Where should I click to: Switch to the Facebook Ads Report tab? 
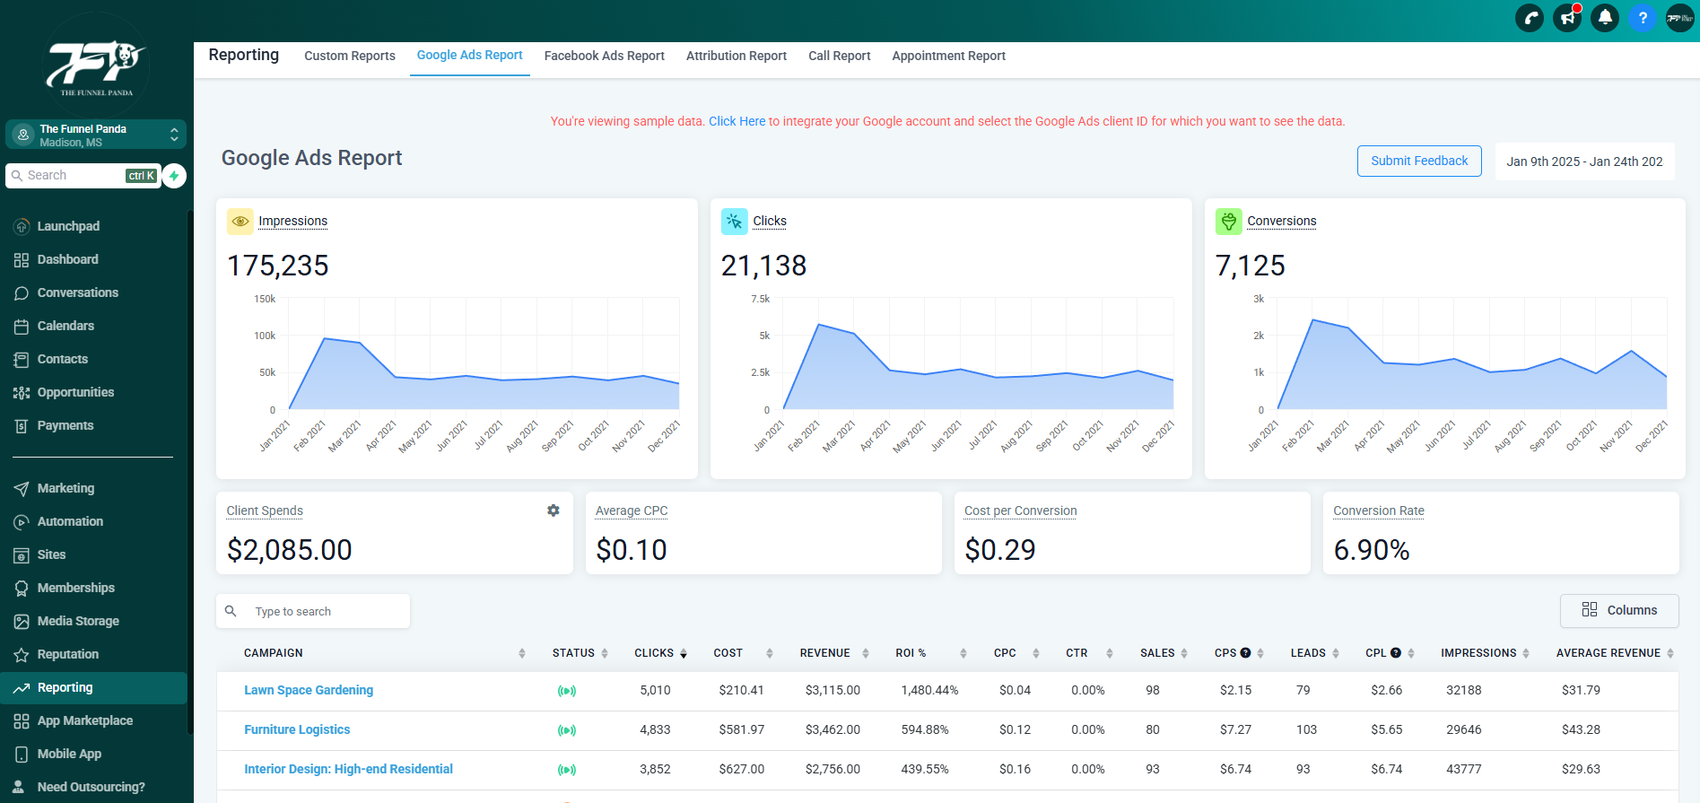click(x=604, y=56)
